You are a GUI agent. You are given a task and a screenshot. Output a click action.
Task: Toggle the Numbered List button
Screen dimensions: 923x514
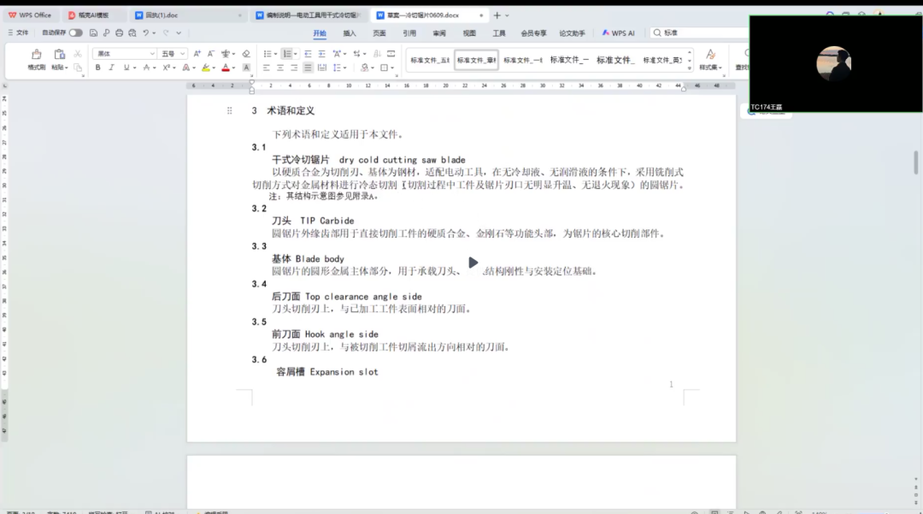click(286, 54)
